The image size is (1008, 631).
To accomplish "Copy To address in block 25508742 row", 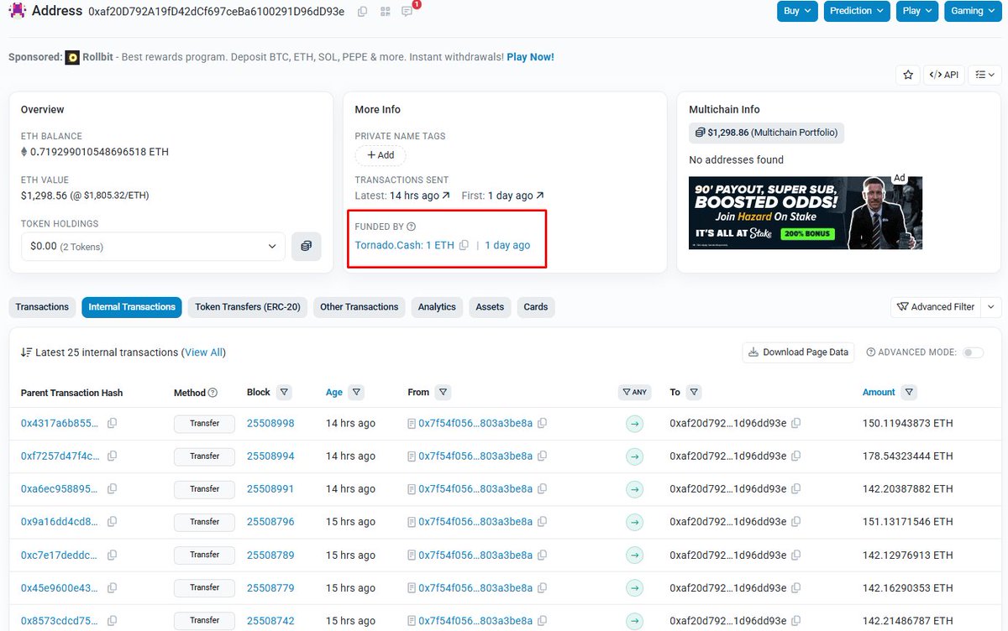I will tap(796, 620).
